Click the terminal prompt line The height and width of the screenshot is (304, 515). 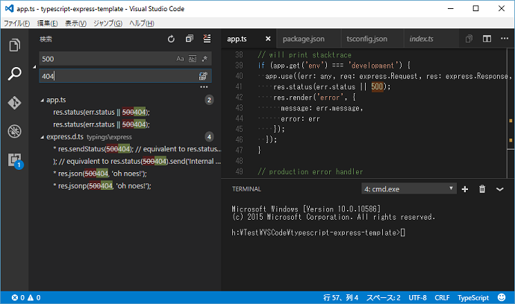click(318, 232)
